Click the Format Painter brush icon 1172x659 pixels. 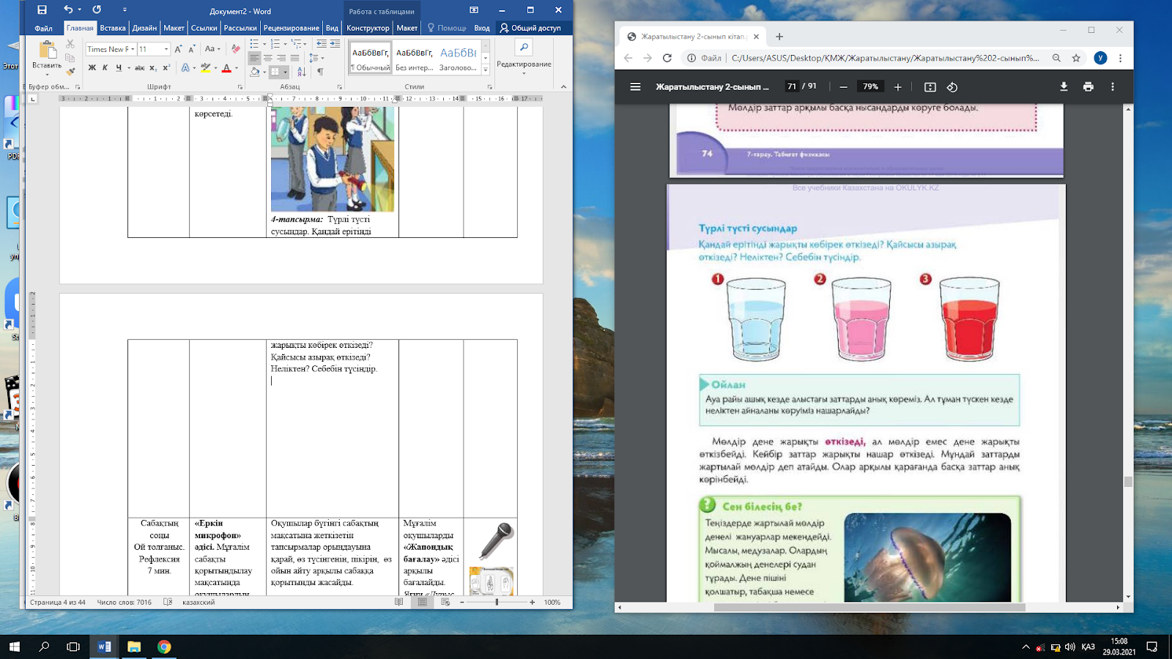point(70,71)
